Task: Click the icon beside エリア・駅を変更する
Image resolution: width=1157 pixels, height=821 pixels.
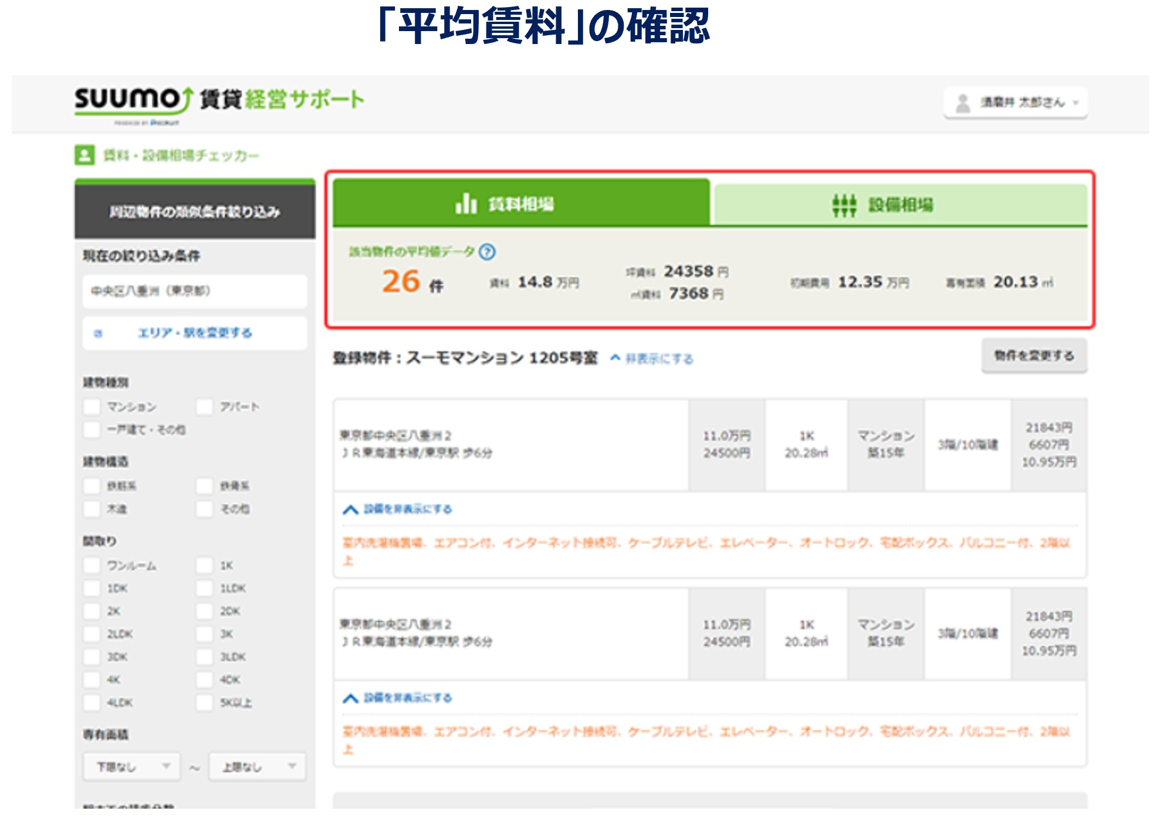Action: pyautogui.click(x=99, y=333)
